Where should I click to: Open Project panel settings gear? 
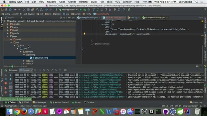click(x=69, y=18)
